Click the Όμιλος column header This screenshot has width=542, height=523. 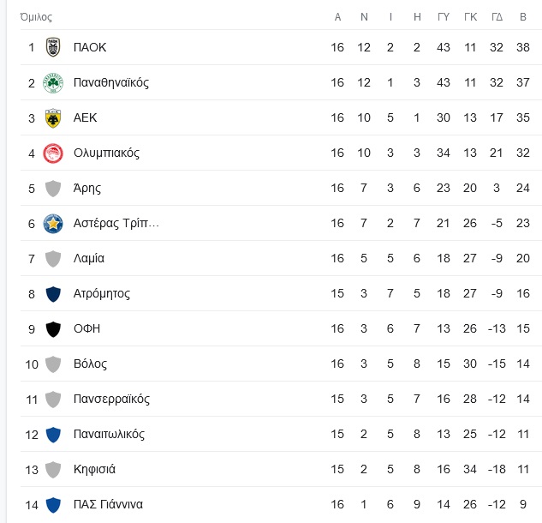pyautogui.click(x=36, y=17)
